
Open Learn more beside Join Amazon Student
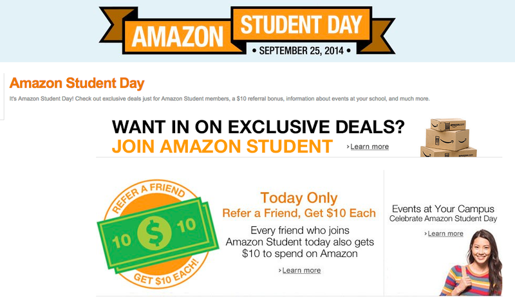click(x=370, y=147)
